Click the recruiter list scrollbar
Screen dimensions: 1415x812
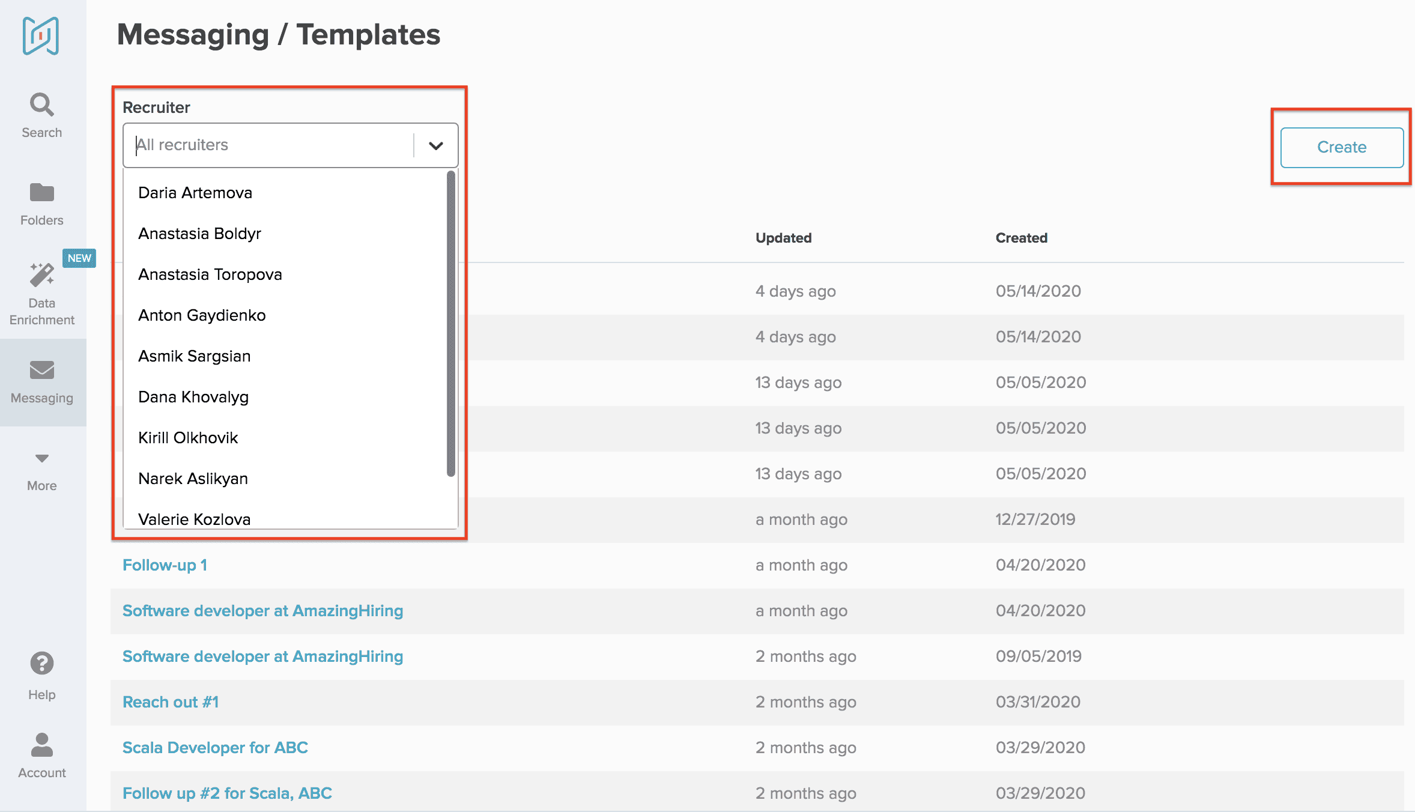point(451,324)
